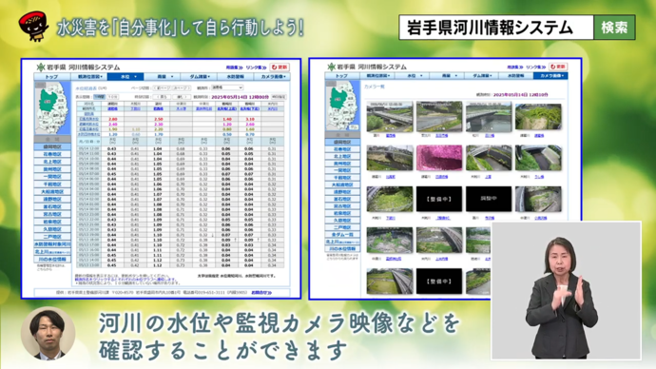
Task: Expand the active 水位 menu on the water level page
Action: [125, 77]
